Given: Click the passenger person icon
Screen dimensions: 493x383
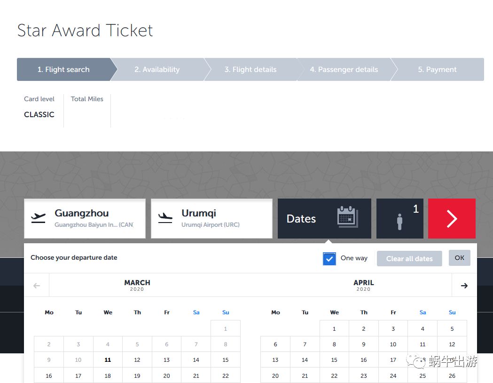Looking at the screenshot, I should tap(399, 222).
